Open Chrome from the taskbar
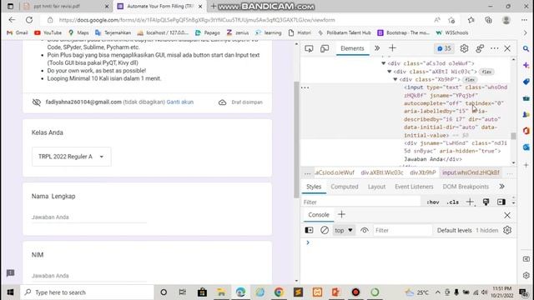The width and height of the screenshot is (534, 300). click(x=279, y=292)
